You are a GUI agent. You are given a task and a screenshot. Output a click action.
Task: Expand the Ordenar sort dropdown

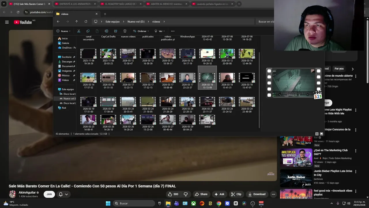pyautogui.click(x=141, y=31)
